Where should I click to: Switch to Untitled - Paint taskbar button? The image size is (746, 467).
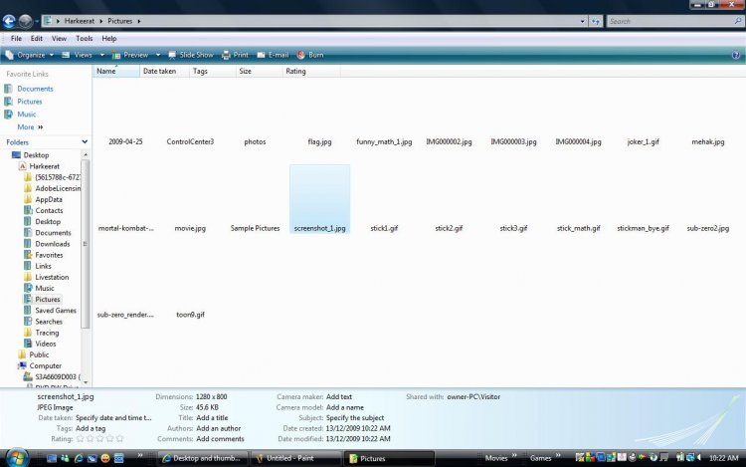pos(295,458)
